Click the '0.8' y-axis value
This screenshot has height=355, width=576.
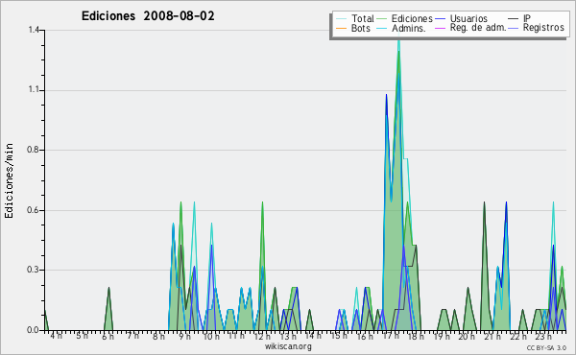pyautogui.click(x=34, y=150)
